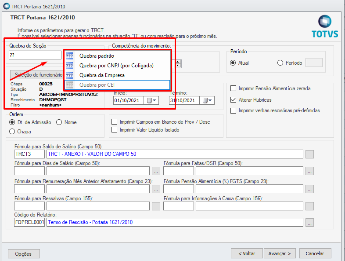Viewport: 345px width, 261px height.
Task: Click the field next to Período radio
Action: pyautogui.click(x=314, y=62)
